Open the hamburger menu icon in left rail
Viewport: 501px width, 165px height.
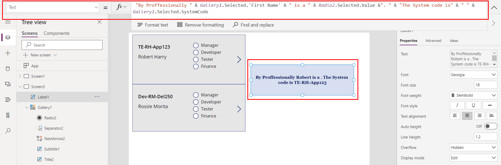(8, 22)
